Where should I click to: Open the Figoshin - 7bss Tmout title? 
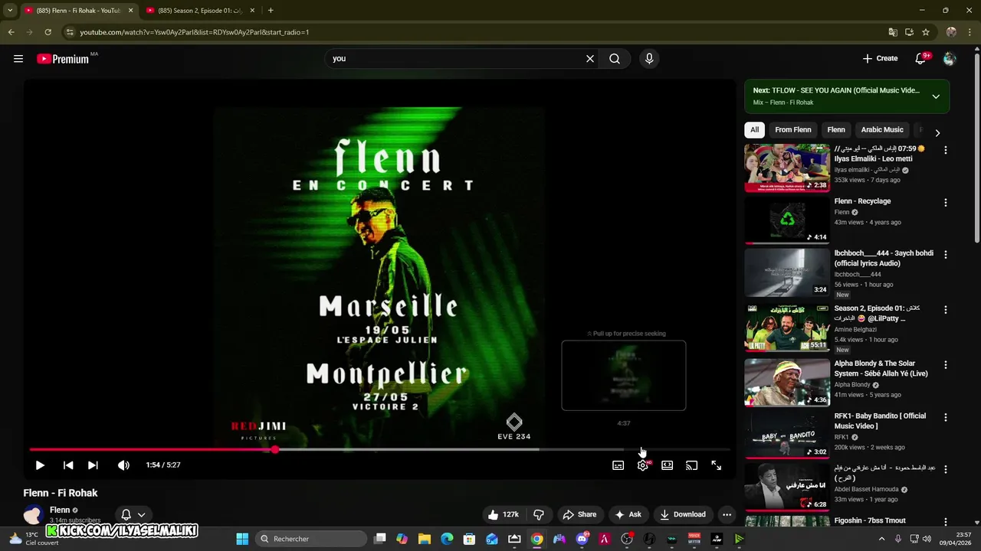pos(870,520)
